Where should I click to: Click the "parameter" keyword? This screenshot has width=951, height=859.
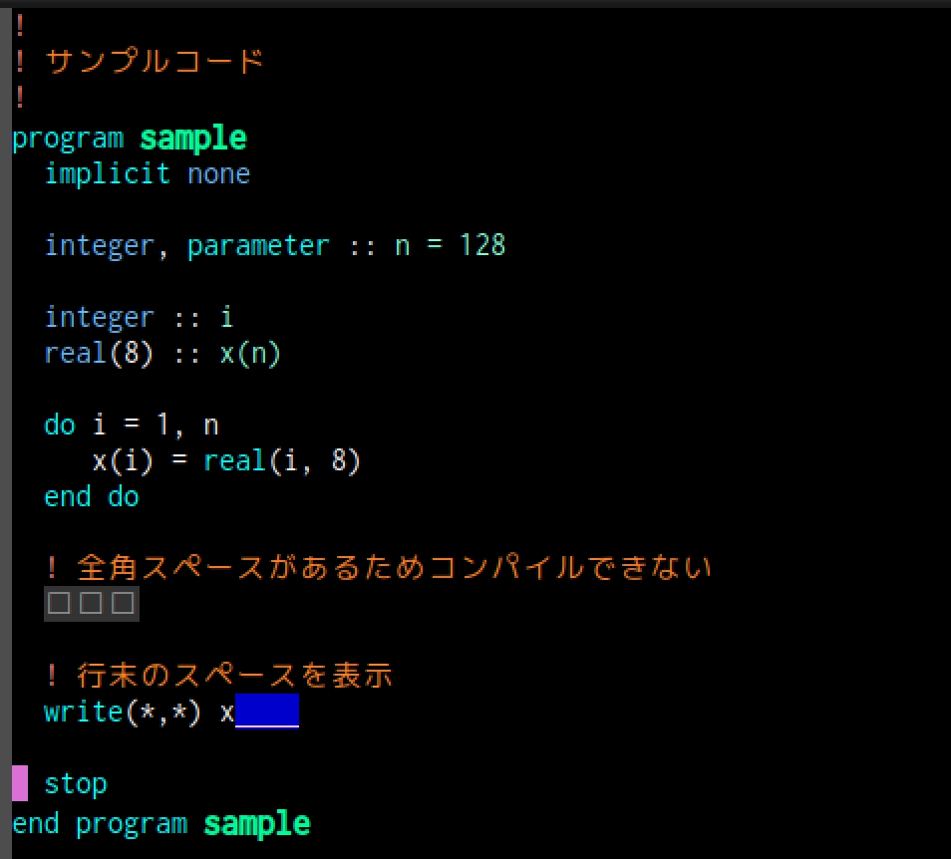(257, 245)
